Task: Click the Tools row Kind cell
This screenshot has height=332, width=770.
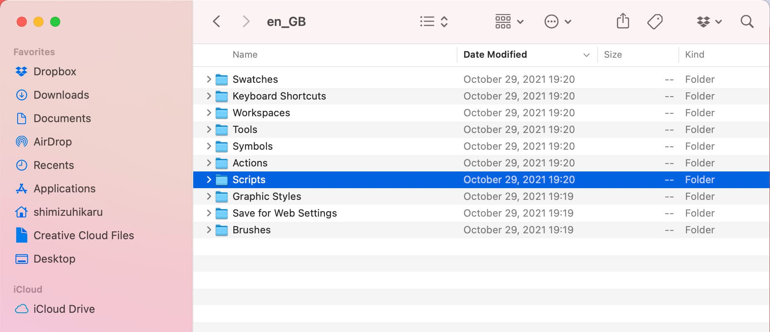Action: (700, 129)
